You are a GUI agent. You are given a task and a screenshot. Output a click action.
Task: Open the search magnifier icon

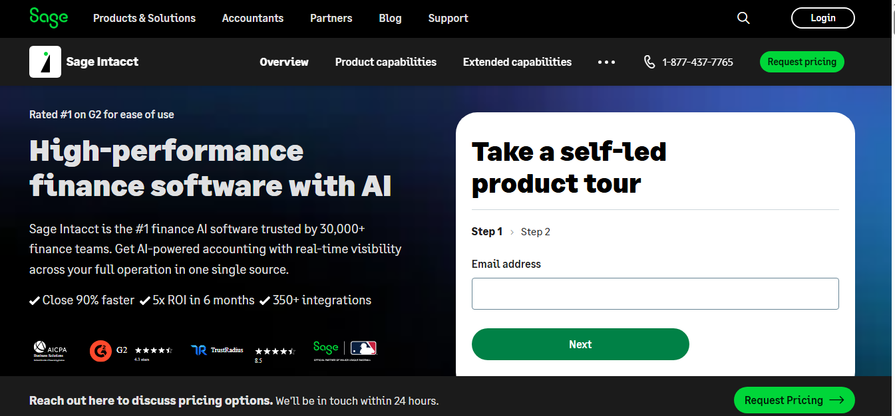pos(743,18)
